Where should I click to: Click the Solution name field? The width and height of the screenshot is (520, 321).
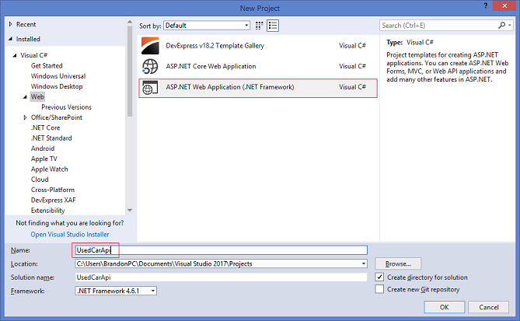[222, 277]
